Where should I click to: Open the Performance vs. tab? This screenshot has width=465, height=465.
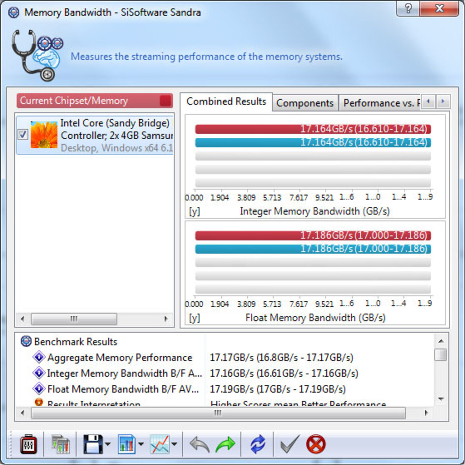(380, 103)
